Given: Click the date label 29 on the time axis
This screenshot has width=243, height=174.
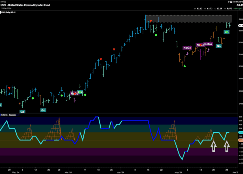Looking at the screenshot, I should pyautogui.click(x=9, y=170).
